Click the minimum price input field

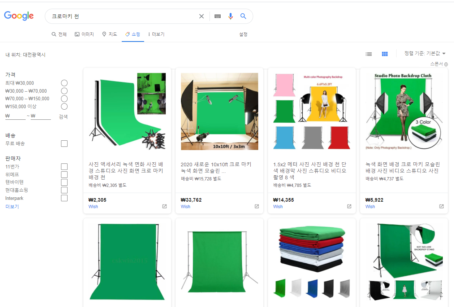click(x=16, y=116)
